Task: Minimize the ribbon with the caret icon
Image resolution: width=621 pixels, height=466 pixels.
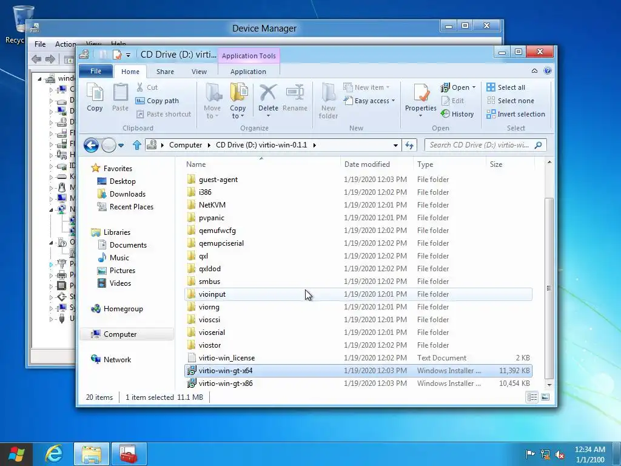Action: click(x=534, y=71)
